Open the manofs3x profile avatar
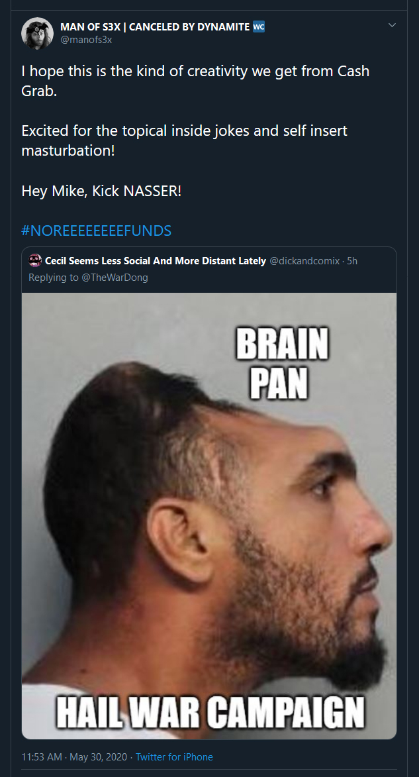 point(37,33)
